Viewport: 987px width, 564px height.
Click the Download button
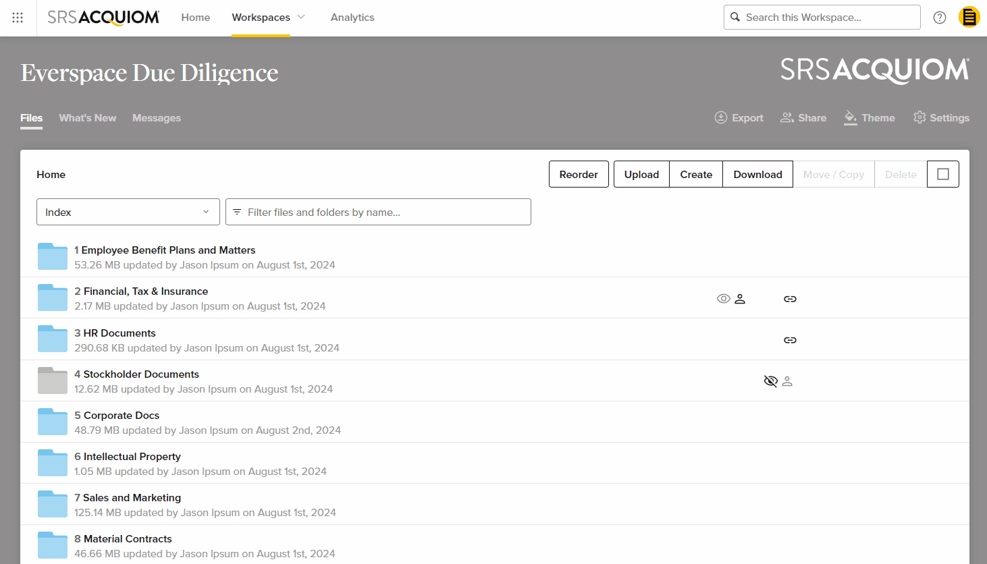(x=757, y=174)
